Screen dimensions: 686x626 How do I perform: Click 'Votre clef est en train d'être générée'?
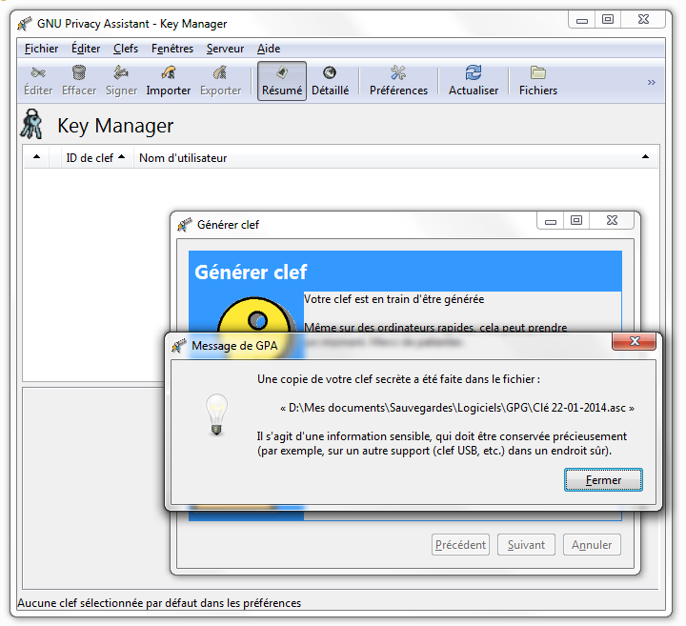coord(393,299)
